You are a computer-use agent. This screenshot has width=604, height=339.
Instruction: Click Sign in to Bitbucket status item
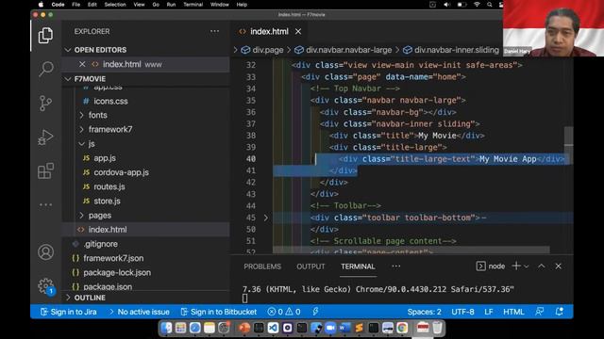[218, 312]
